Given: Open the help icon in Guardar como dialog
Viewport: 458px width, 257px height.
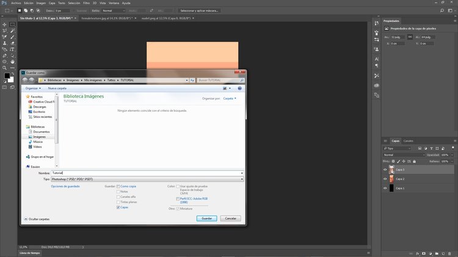Looking at the screenshot, I should [239, 88].
